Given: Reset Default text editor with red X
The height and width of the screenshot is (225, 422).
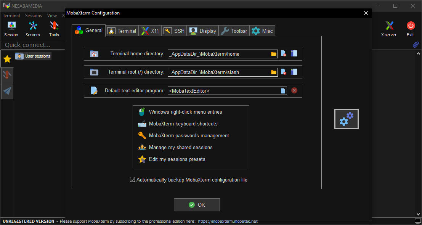Looking at the screenshot, I should [x=294, y=91].
